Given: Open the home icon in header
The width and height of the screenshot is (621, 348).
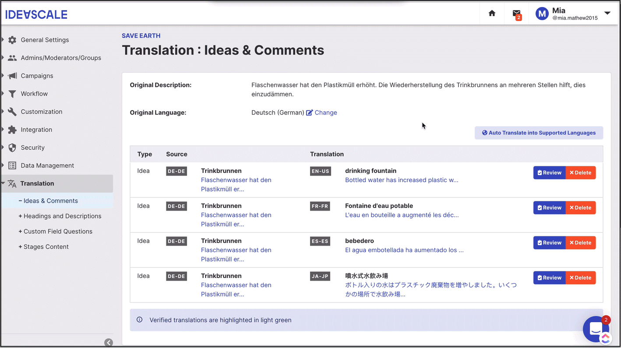Looking at the screenshot, I should [492, 14].
